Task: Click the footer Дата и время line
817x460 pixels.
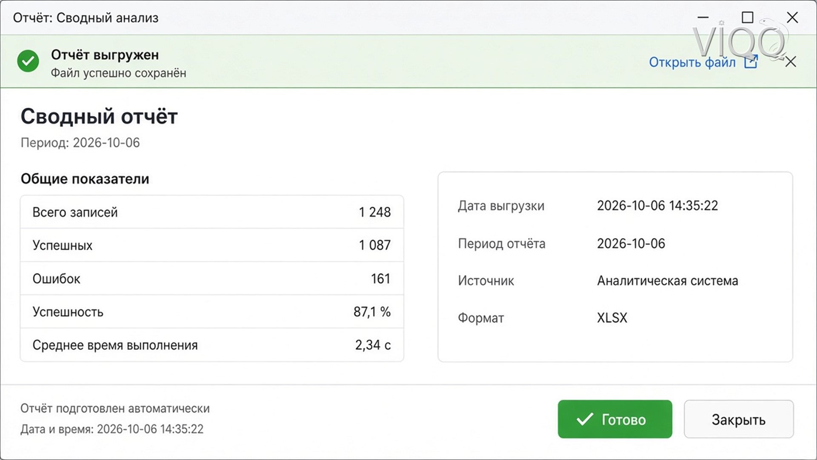Action: [x=112, y=429]
